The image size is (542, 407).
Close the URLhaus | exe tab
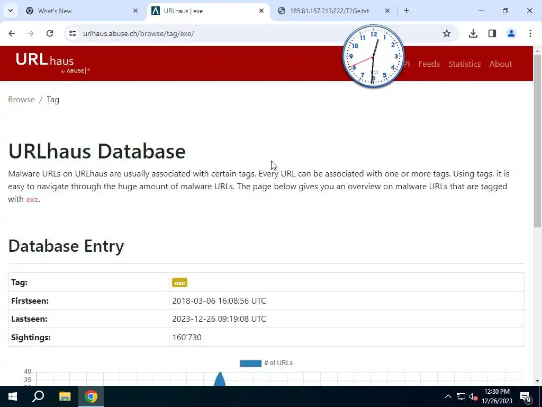(261, 11)
